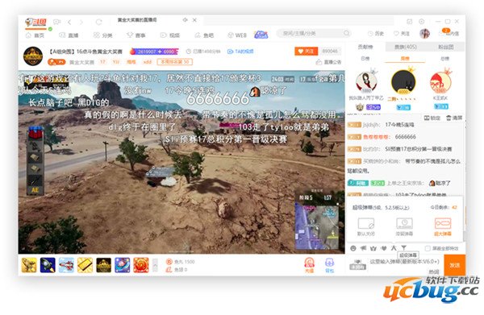The height and width of the screenshot is (315, 484).
Task: Mute the stream tab using its speaker icon
Action: coord(185,20)
